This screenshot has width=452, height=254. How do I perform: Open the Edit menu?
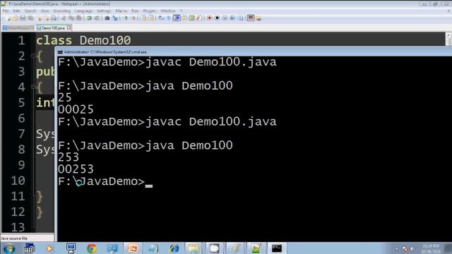(x=16, y=11)
